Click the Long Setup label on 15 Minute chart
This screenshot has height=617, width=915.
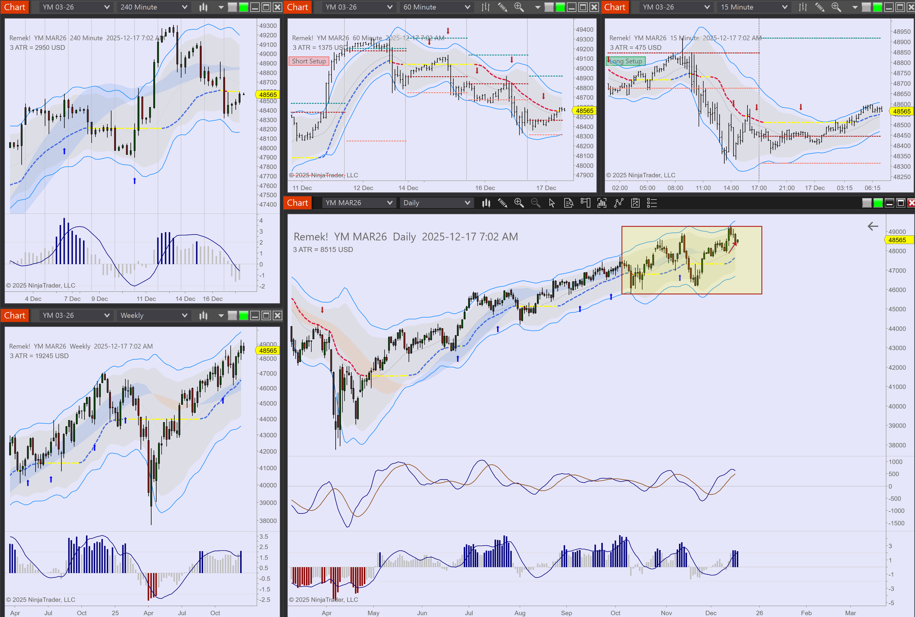click(x=626, y=61)
